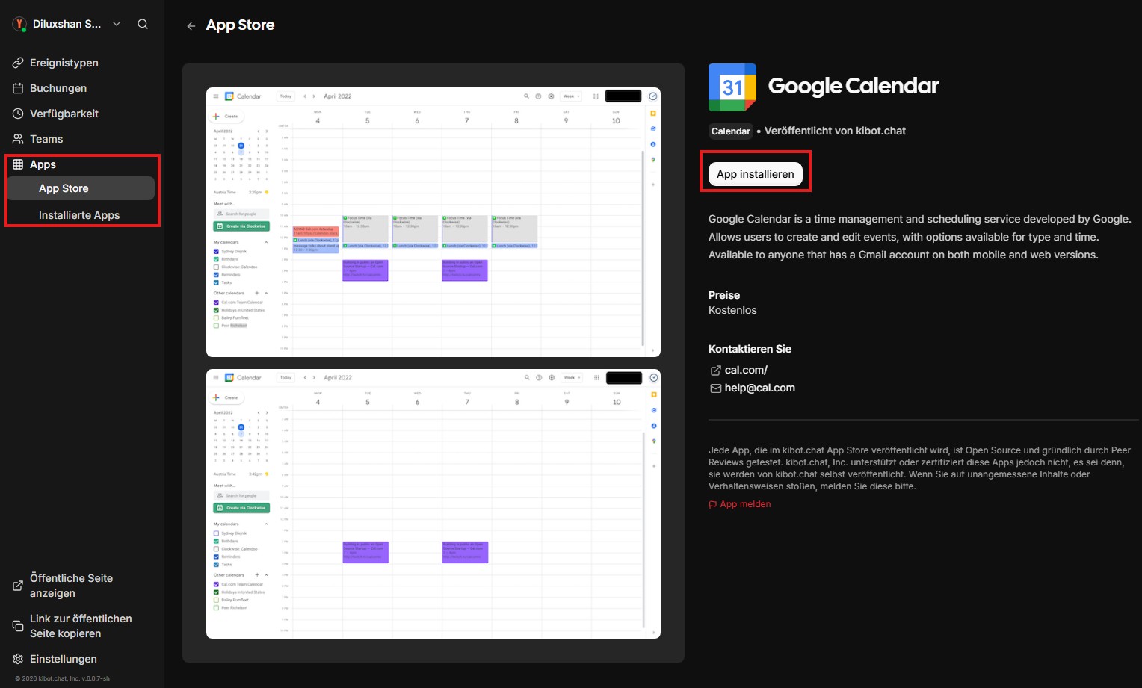Click the App melden report link

tap(745, 504)
